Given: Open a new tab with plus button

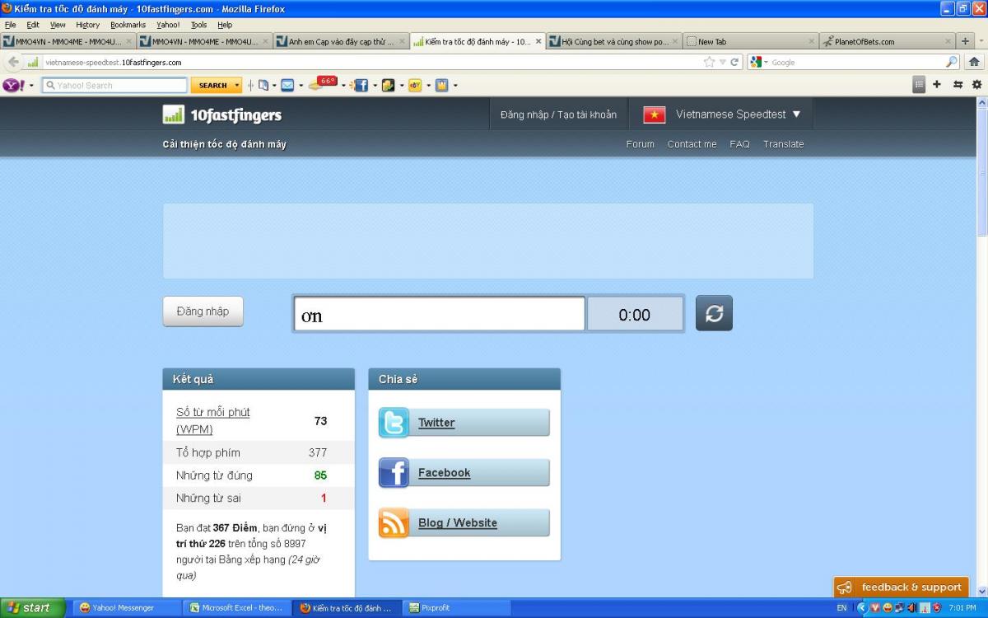Looking at the screenshot, I should [965, 41].
